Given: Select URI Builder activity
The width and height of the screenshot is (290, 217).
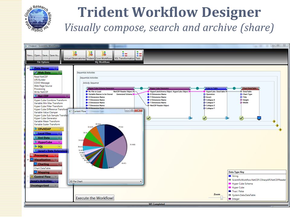Looking at the screenshot, I should click(x=40, y=80).
